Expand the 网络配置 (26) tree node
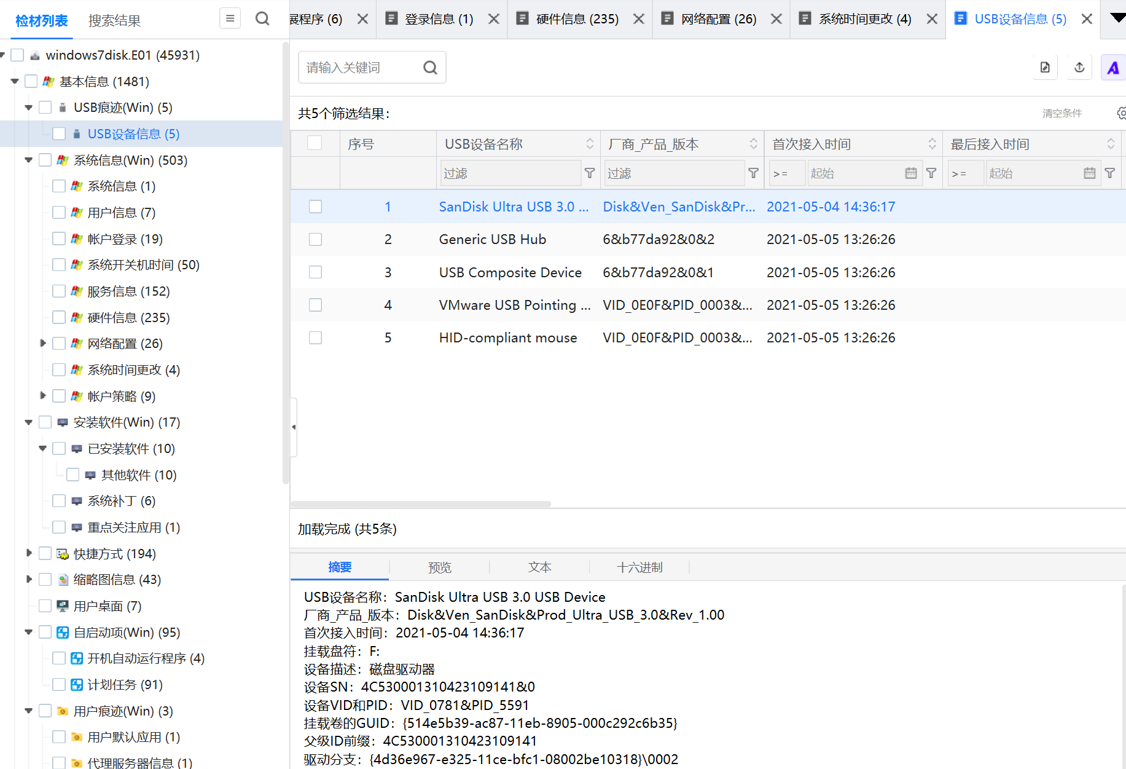Image resolution: width=1126 pixels, height=769 pixels. coord(42,343)
